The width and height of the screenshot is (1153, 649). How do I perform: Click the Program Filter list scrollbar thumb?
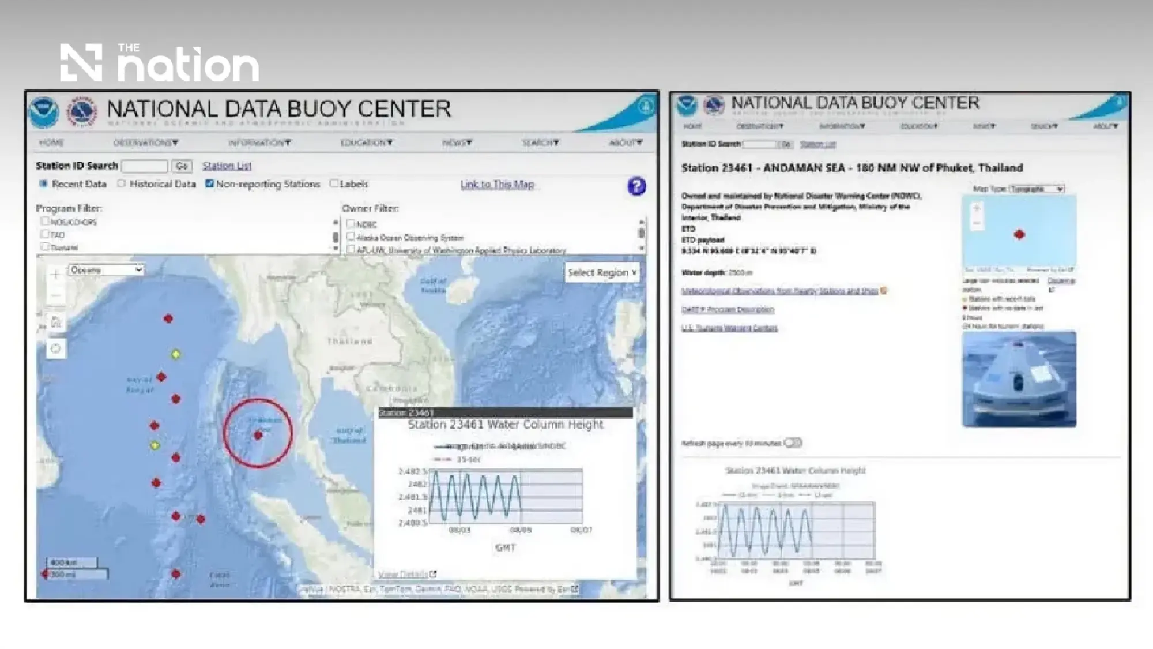336,237
